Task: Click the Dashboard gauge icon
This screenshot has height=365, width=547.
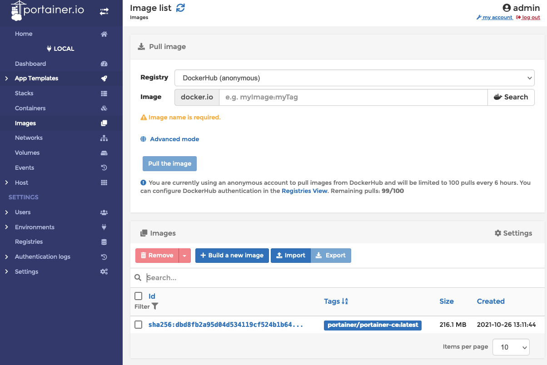Action: coord(104,64)
